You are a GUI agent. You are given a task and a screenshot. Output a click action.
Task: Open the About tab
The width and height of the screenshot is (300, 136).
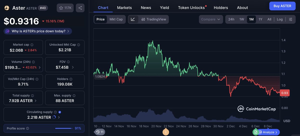242,7
